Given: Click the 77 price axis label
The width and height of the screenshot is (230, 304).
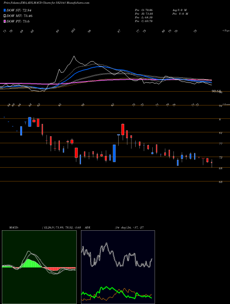Looking at the screenshot, I should pyautogui.click(x=220, y=144).
